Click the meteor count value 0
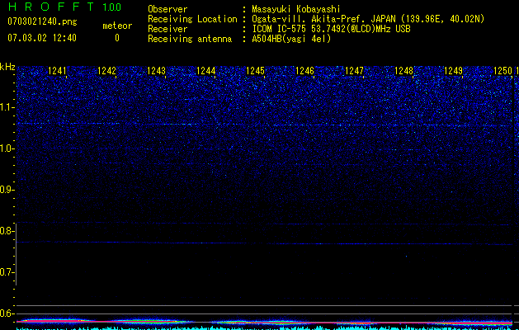This screenshot has width=519, height=330. point(117,38)
